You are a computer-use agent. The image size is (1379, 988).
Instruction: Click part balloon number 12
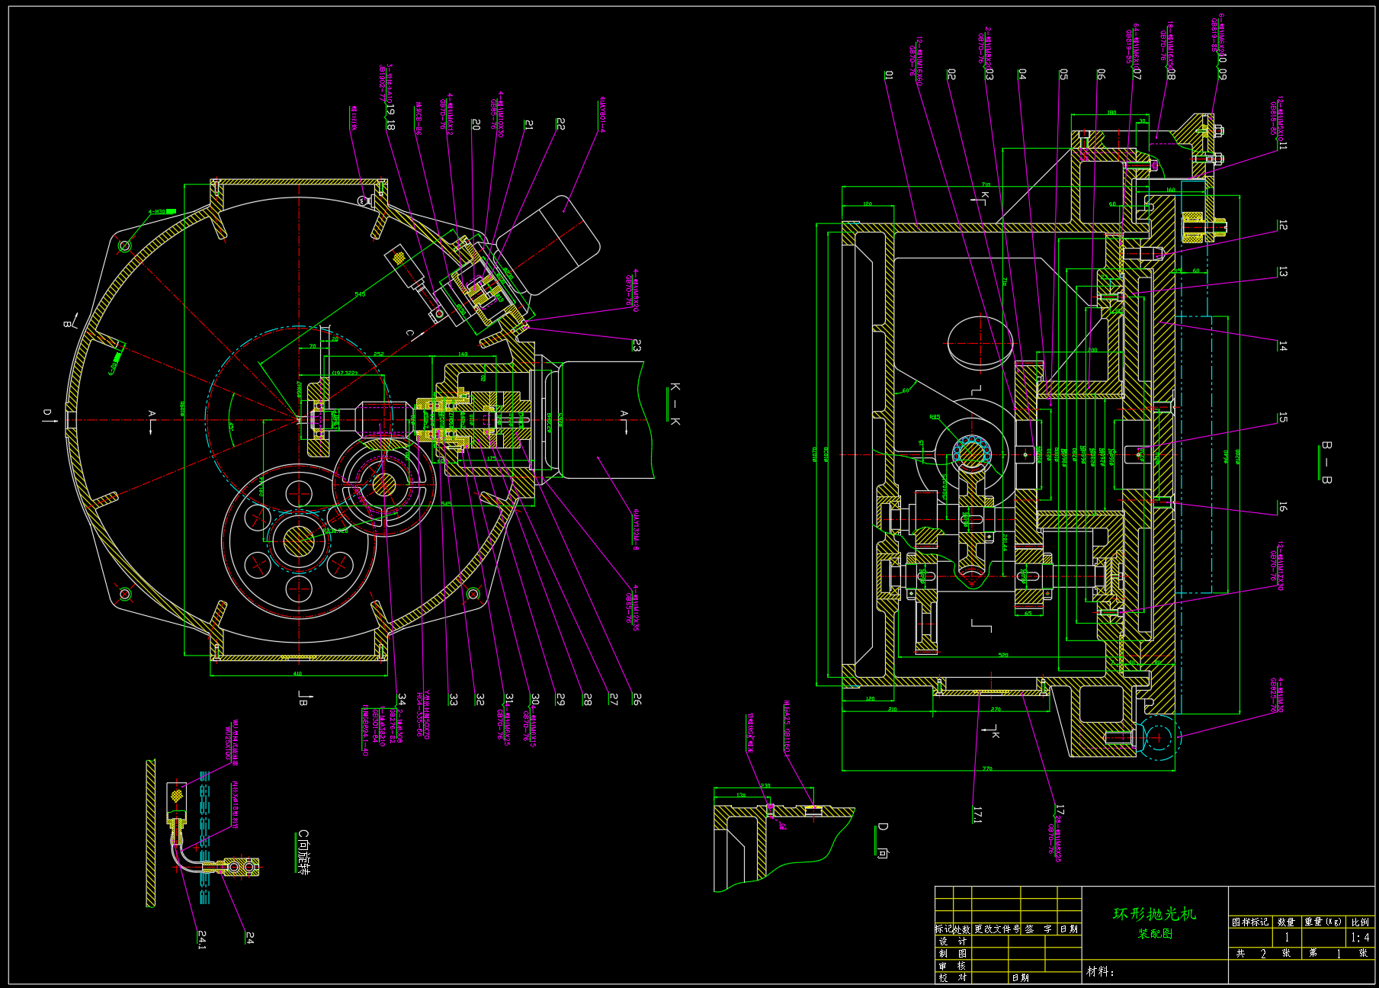tap(1283, 226)
